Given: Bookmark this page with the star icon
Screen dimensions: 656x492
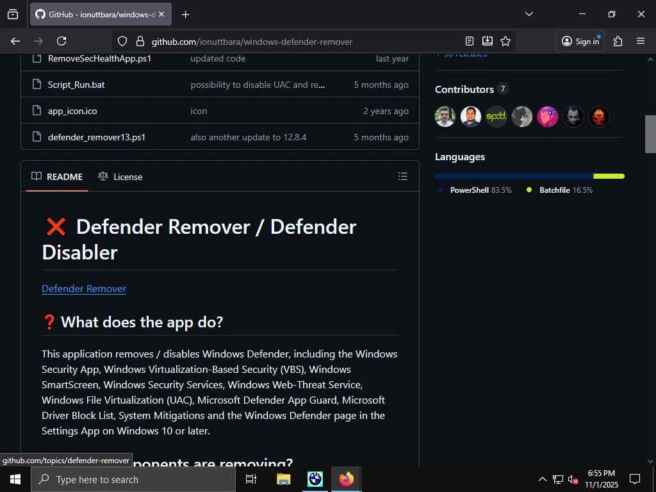Looking at the screenshot, I should [505, 41].
